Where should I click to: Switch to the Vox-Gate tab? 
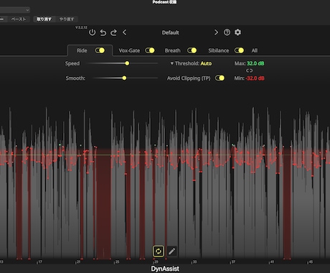129,50
